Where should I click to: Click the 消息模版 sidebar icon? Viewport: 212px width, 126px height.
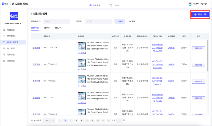4,61
